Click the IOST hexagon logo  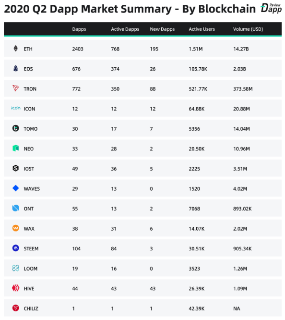(16, 168)
